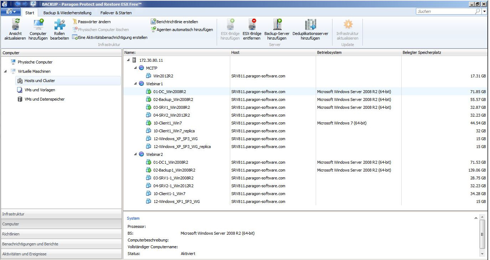The image size is (490, 260).
Task: Switch to Backup & Wiederherstellung tab
Action: [x=67, y=13]
